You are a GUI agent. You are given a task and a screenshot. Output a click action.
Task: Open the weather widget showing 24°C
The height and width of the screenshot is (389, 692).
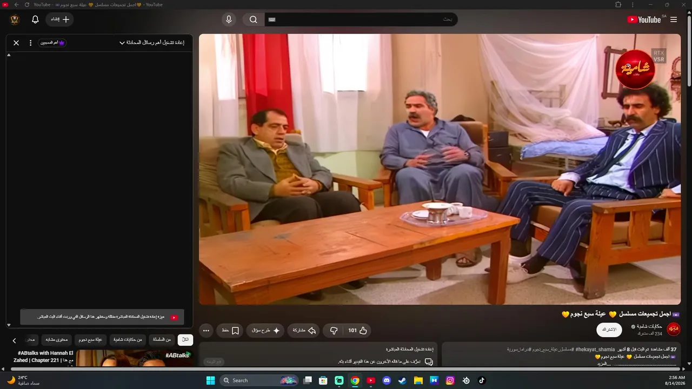click(23, 380)
